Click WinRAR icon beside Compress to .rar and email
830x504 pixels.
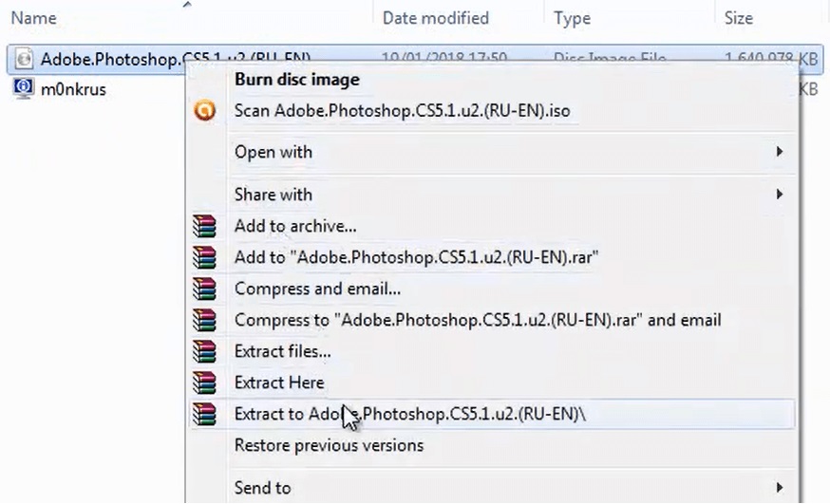point(204,320)
